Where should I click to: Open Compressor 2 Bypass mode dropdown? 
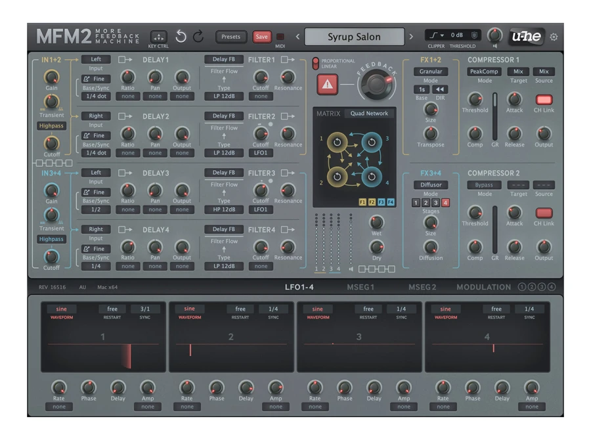484,185
